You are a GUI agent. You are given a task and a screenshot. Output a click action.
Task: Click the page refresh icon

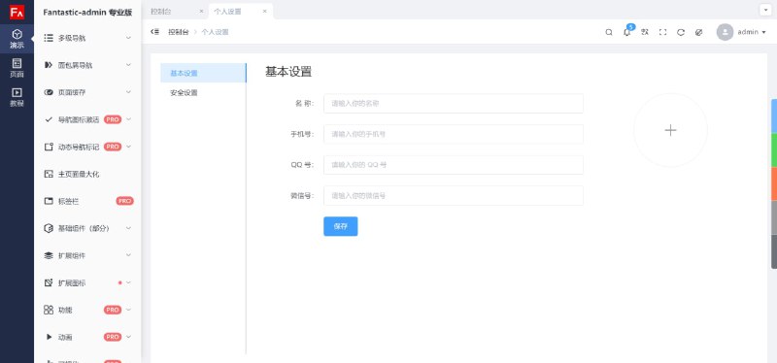coord(681,32)
